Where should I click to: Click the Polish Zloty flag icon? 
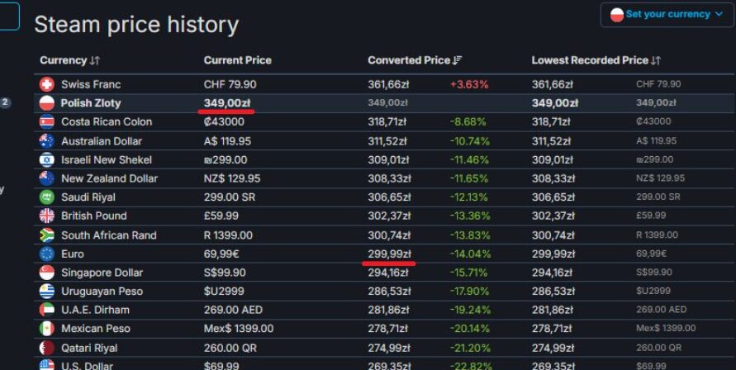click(x=47, y=103)
